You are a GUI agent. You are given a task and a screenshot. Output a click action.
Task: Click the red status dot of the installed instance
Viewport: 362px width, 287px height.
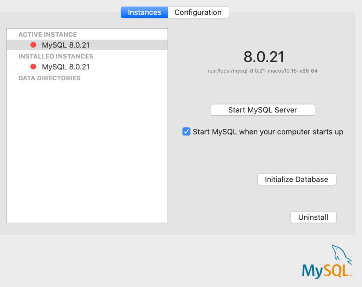pos(34,67)
